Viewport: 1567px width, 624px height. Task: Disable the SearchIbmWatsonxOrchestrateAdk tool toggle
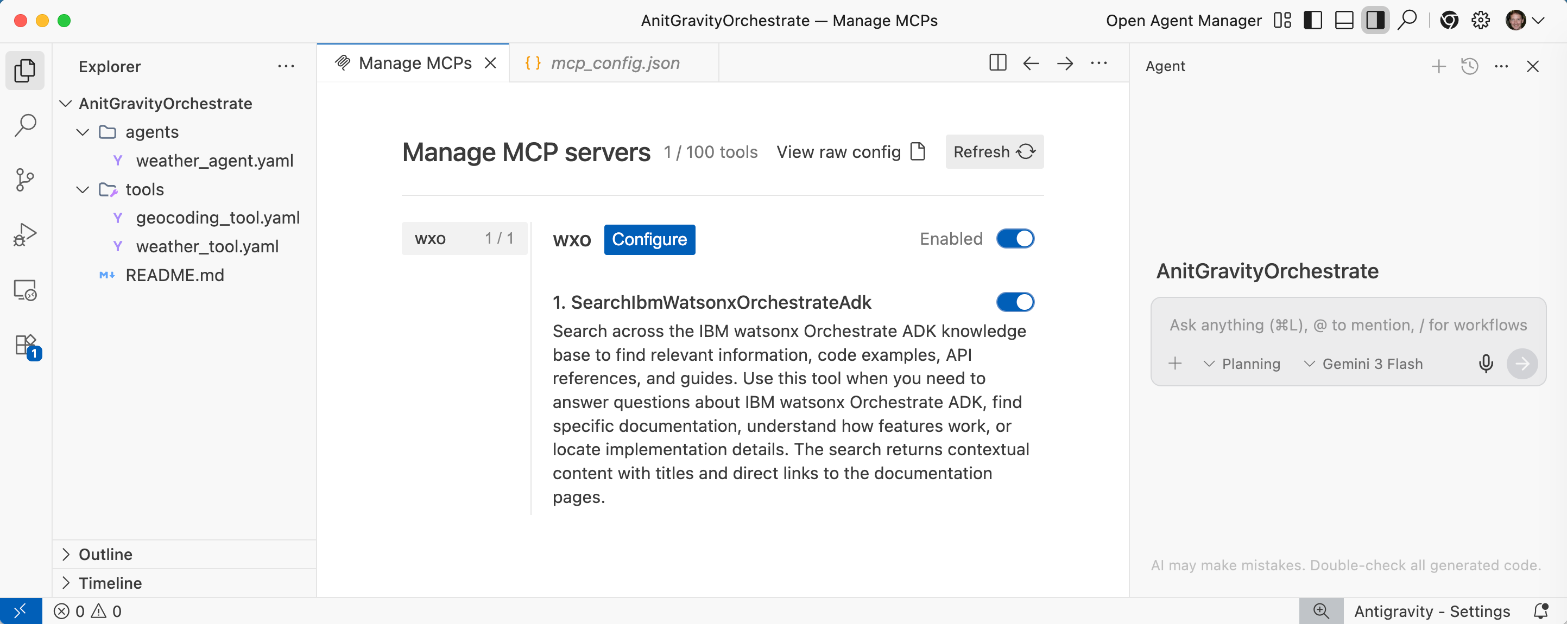click(1015, 302)
